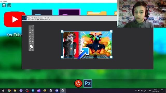
Task: Show hidden system tray icons
Action: tap(136, 91)
